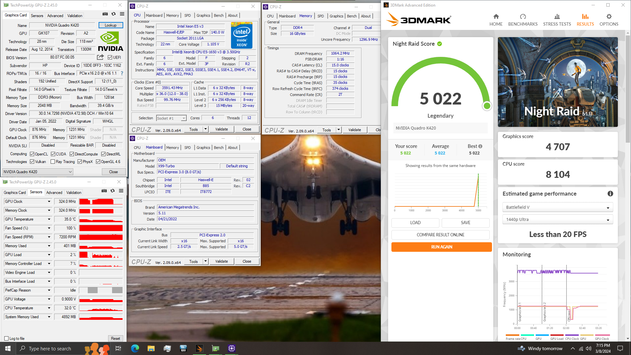Open the Battlefield V game dropdown

click(x=558, y=207)
